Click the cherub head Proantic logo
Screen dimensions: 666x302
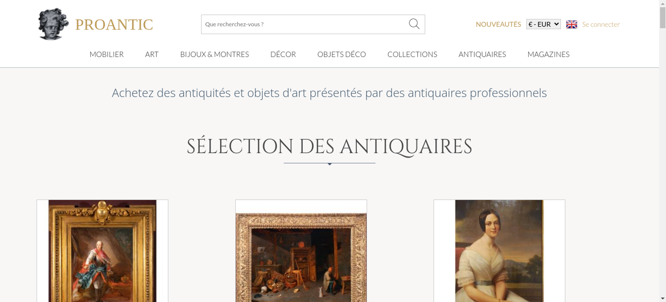pos(53,24)
